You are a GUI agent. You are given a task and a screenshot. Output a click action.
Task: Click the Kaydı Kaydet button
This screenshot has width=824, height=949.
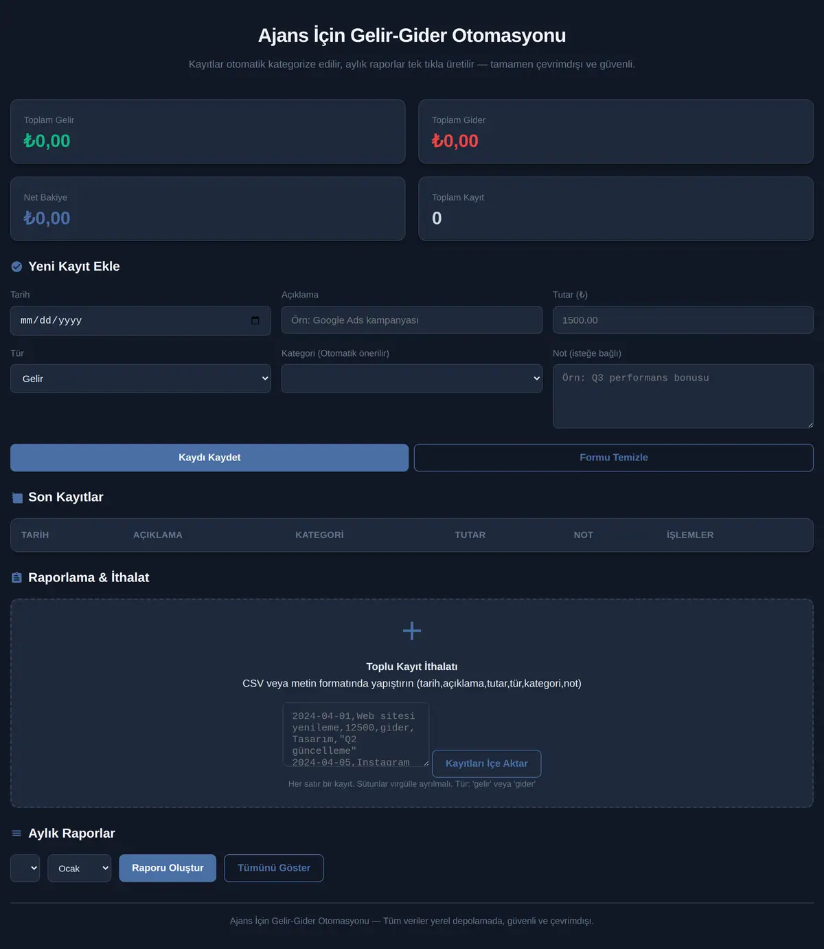pyautogui.click(x=209, y=458)
